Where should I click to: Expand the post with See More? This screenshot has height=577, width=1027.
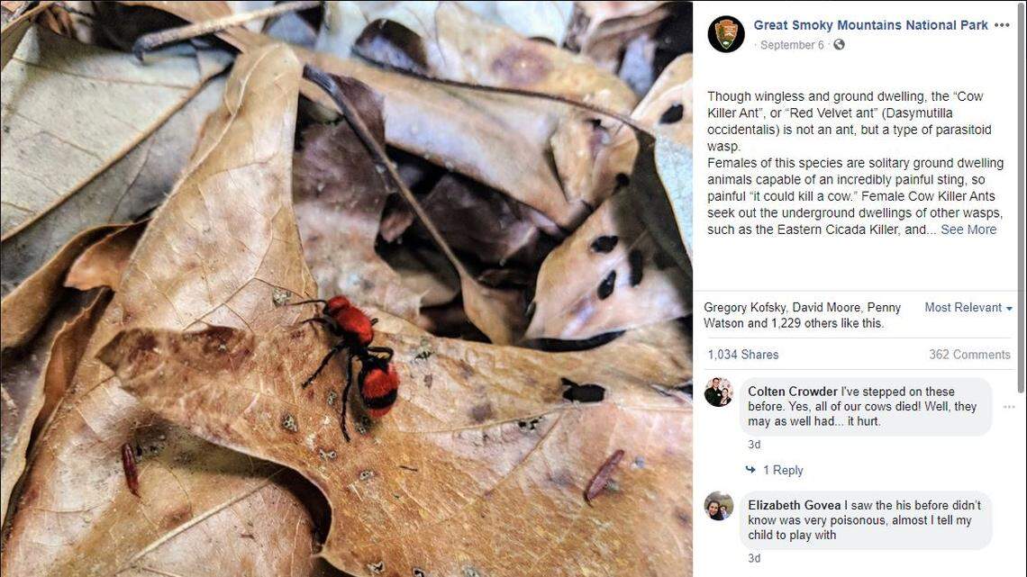tap(968, 228)
